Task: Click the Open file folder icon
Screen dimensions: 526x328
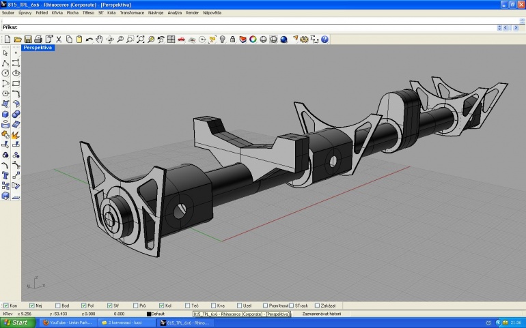Action: coord(18,40)
